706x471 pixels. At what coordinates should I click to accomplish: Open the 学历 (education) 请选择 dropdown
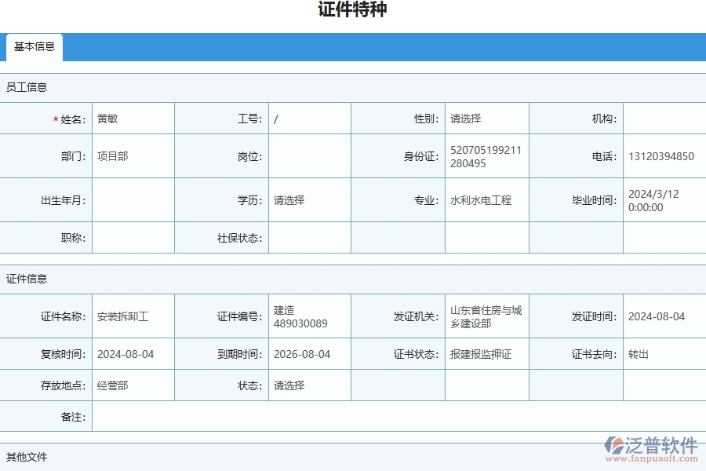(308, 200)
